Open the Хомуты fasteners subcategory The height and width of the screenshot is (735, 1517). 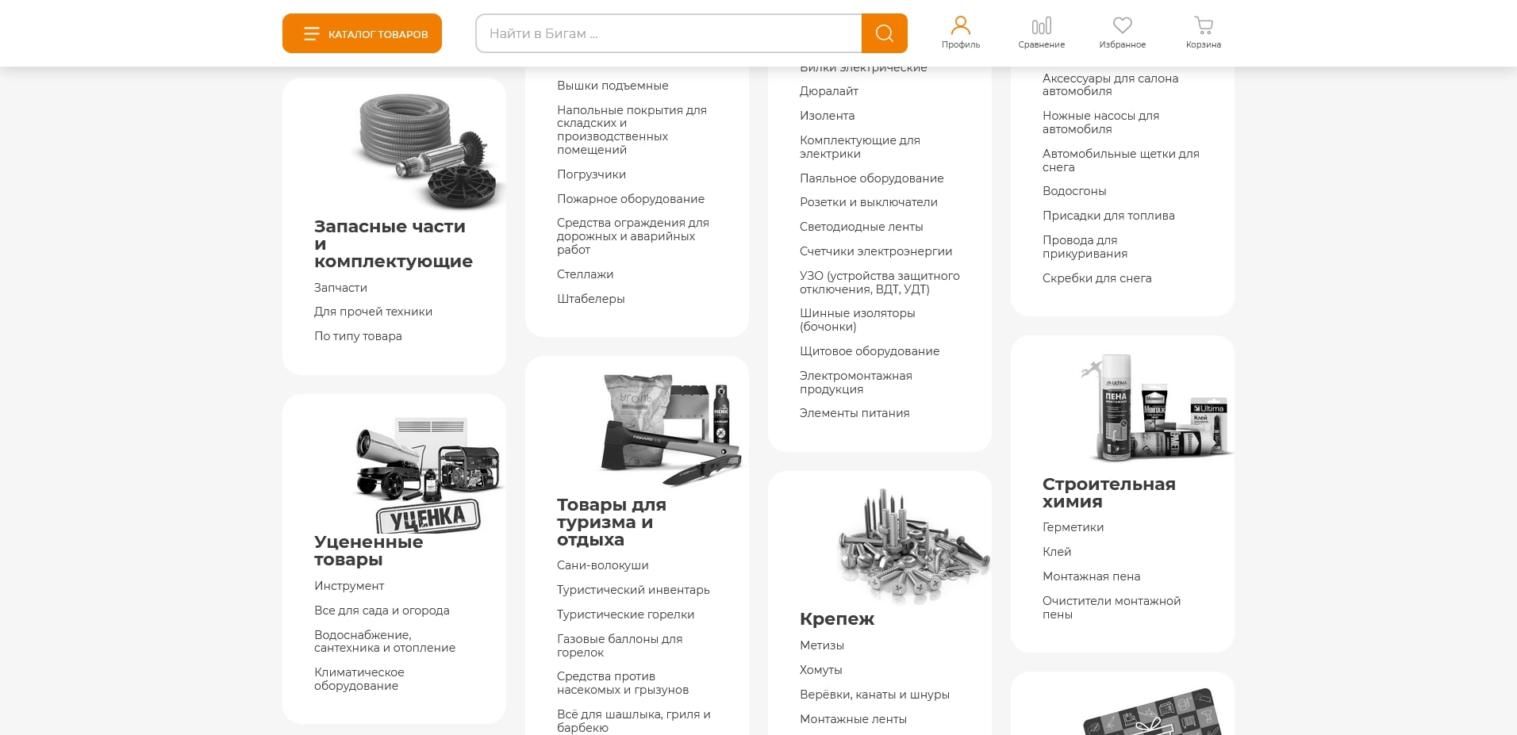[820, 670]
